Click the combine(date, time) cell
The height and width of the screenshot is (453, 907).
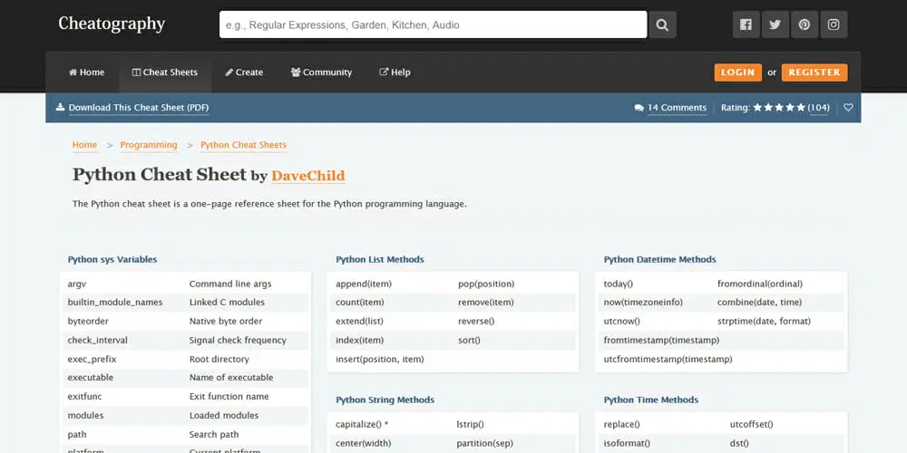coord(759,303)
